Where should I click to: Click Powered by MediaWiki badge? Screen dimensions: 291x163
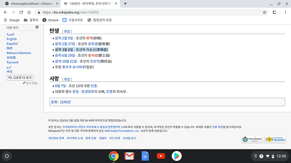click(275, 139)
